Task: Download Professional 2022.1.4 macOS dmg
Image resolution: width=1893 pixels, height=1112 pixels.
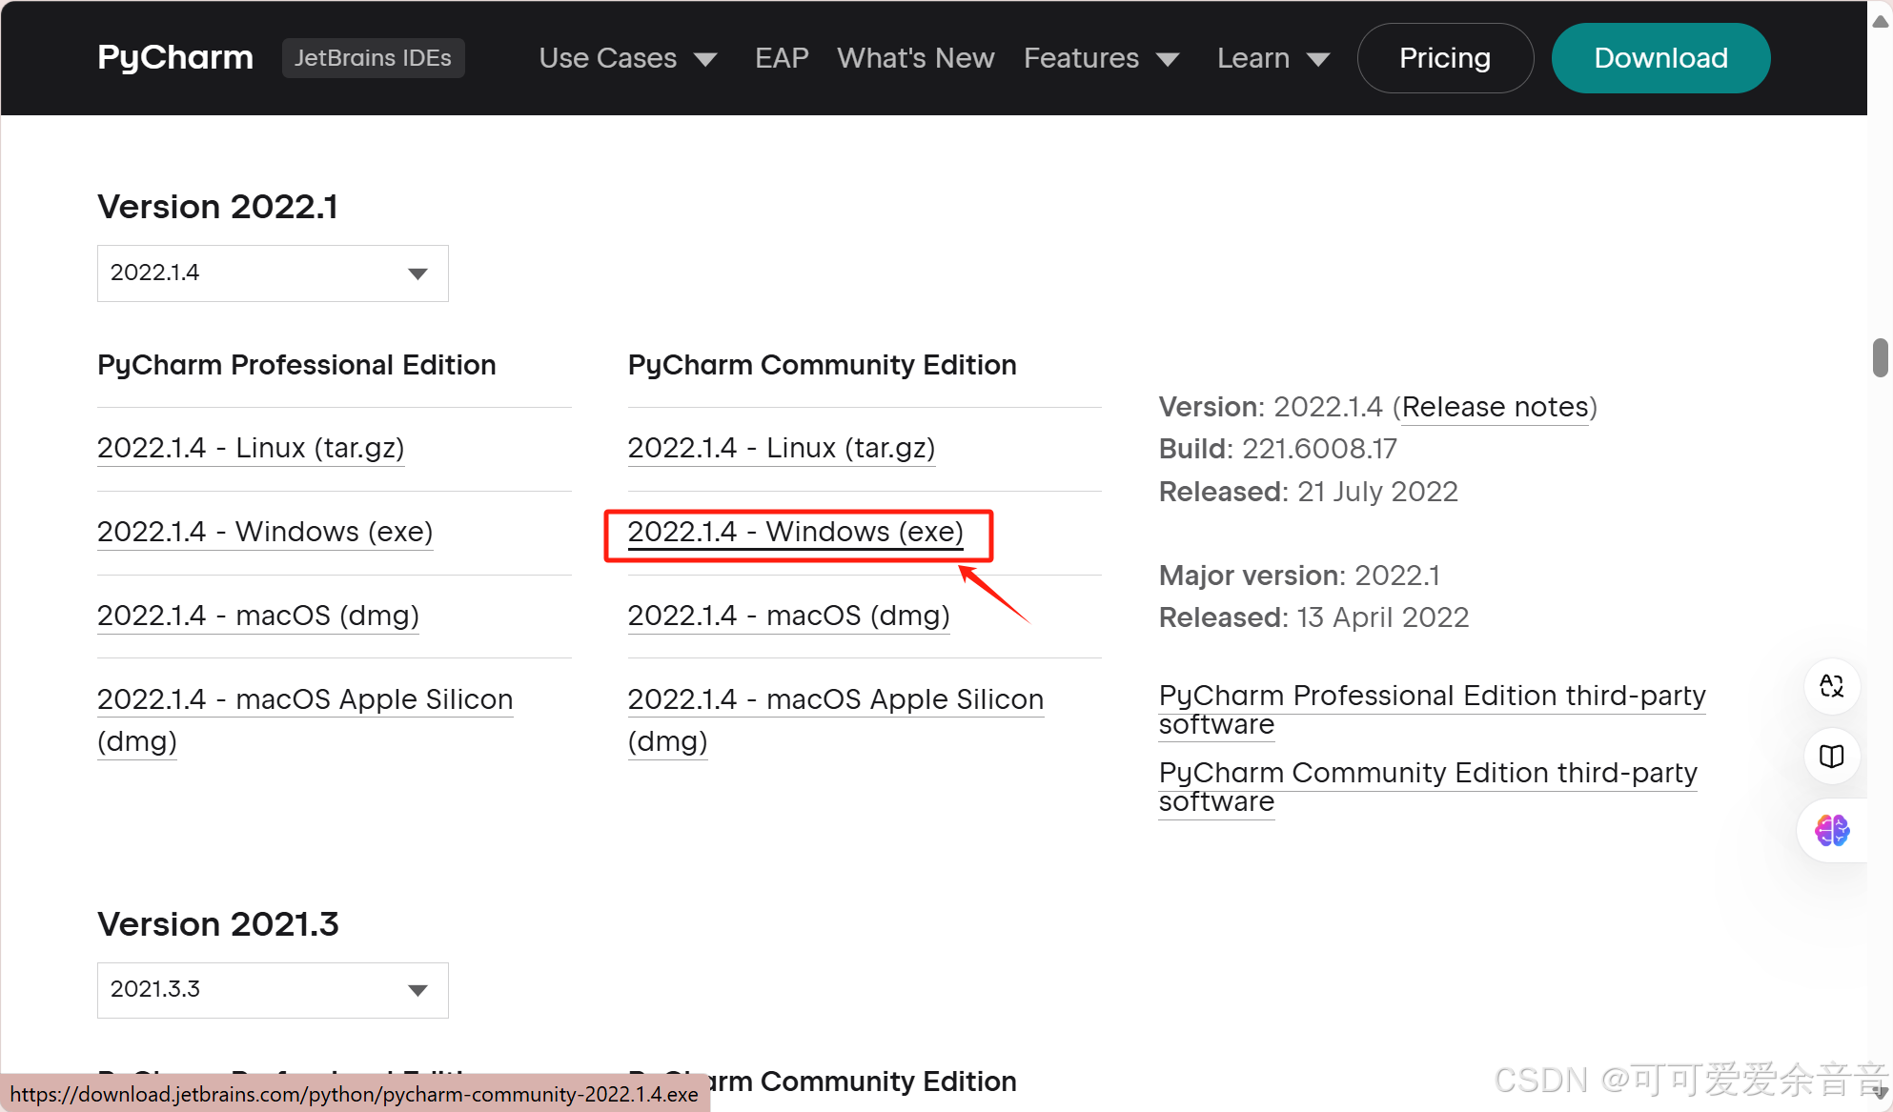Action: coord(258,616)
